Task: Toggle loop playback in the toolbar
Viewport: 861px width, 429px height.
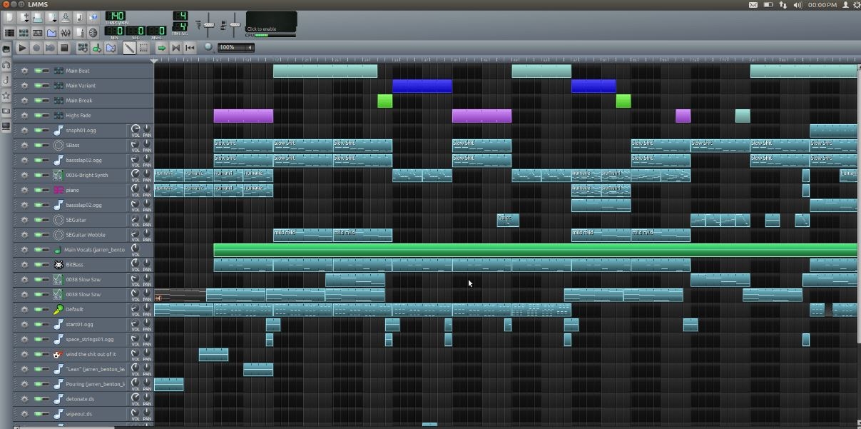Action: (x=176, y=47)
